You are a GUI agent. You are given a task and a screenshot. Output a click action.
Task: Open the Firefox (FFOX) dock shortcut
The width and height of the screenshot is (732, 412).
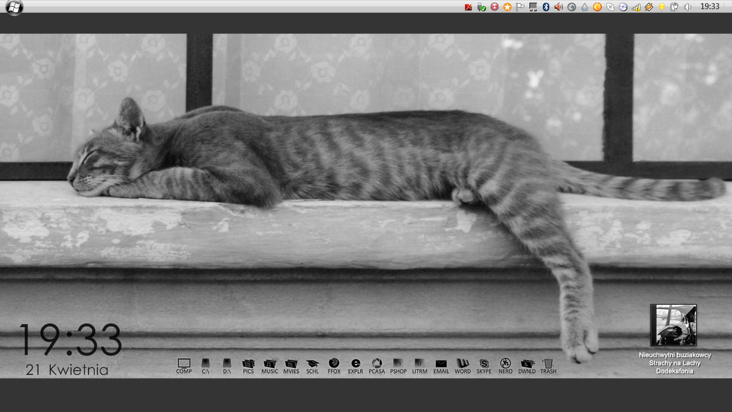pos(334,365)
